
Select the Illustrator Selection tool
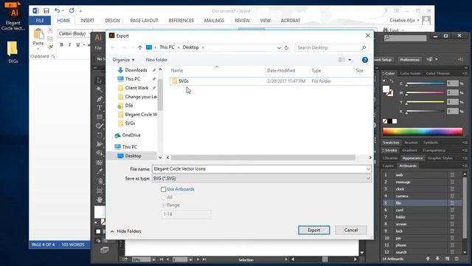point(100,81)
